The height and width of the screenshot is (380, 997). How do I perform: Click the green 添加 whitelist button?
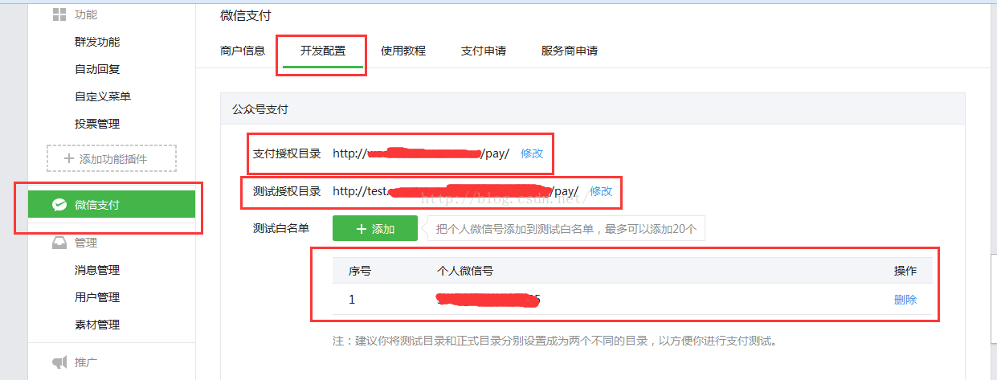tap(375, 228)
